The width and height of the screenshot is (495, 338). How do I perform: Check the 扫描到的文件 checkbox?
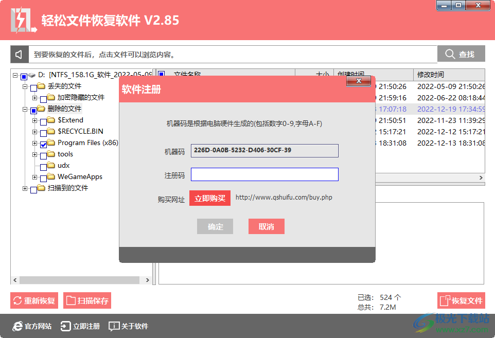33,189
